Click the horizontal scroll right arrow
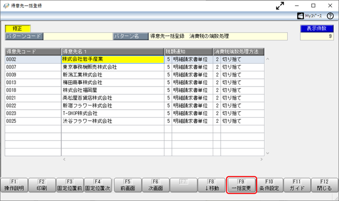The width and height of the screenshot is (339, 201). (261, 160)
